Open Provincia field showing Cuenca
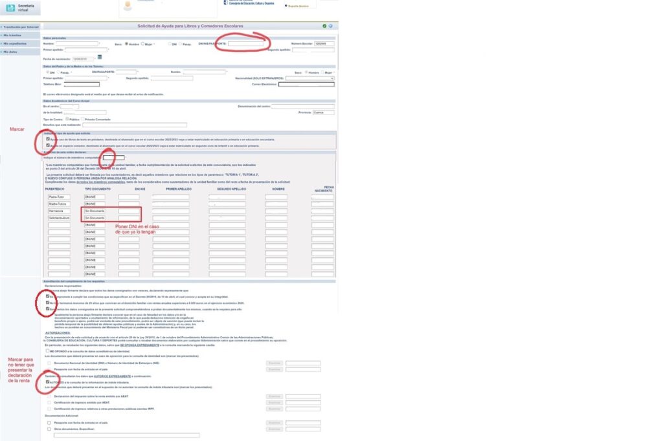Image resolution: width=663 pixels, height=441 pixels. coord(324,113)
